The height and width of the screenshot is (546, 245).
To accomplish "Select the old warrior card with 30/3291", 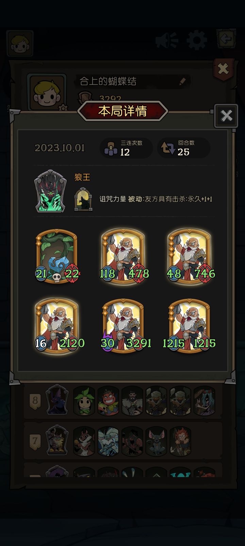I will (124, 326).
